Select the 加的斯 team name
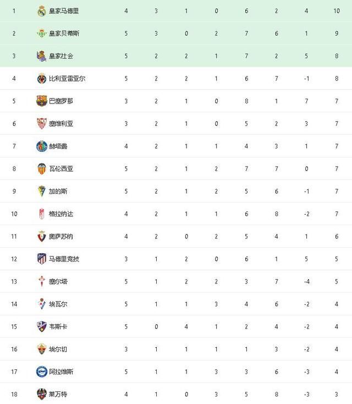The image size is (352, 404). click(x=58, y=191)
